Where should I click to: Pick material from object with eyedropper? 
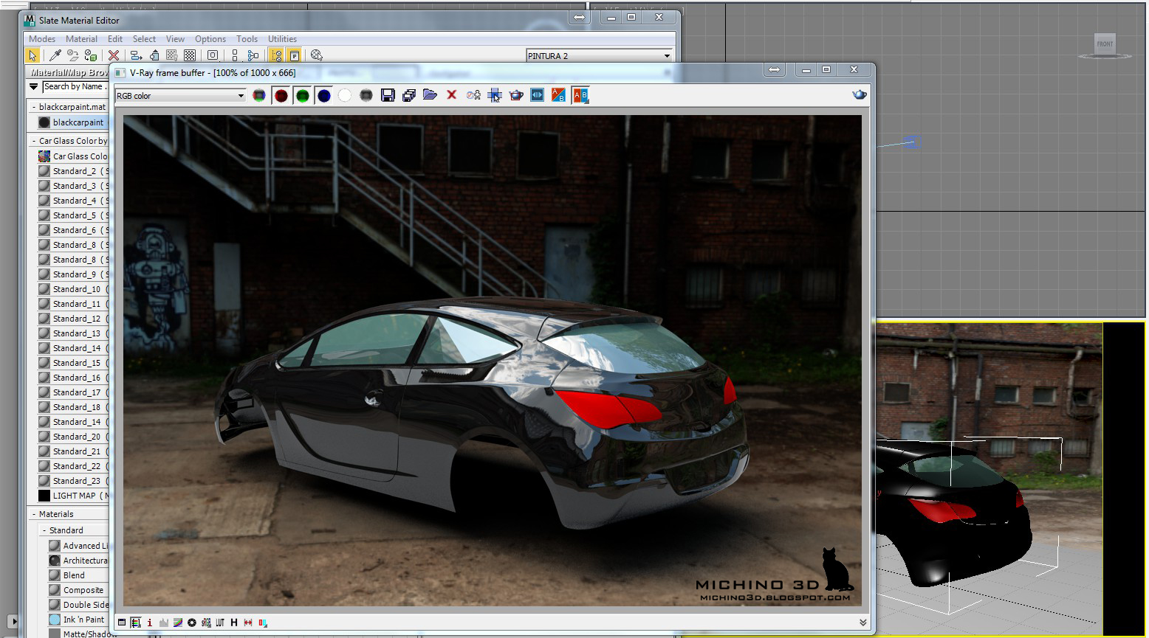tap(55, 55)
